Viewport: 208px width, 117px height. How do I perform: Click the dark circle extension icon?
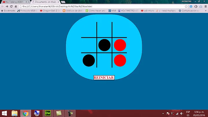(196, 6)
